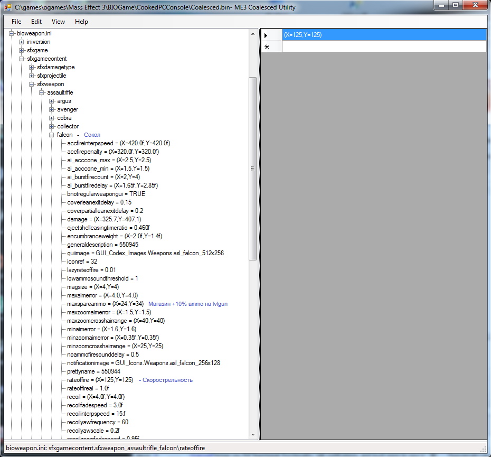The width and height of the screenshot is (491, 457).
Task: Select the notificationimage entry
Action: 144,363
